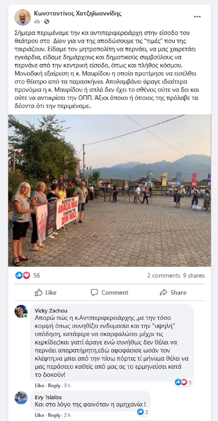218x421 pixels.
Task: View reactions on Vicky Zachou's comment
Action: 184,382
